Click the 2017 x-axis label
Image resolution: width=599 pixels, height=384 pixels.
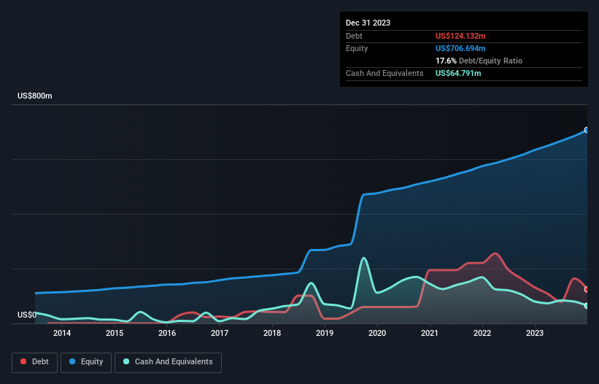(220, 333)
